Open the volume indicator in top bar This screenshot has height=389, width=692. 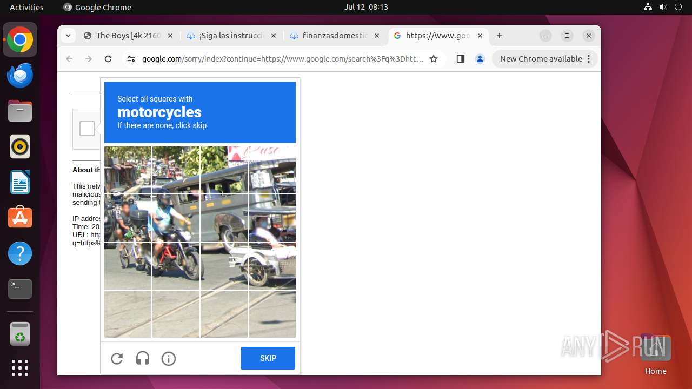pyautogui.click(x=663, y=7)
